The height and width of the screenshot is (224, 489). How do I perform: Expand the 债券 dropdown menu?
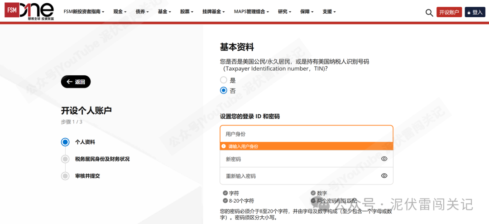click(142, 12)
